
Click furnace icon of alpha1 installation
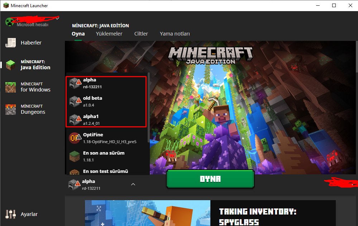(74, 120)
